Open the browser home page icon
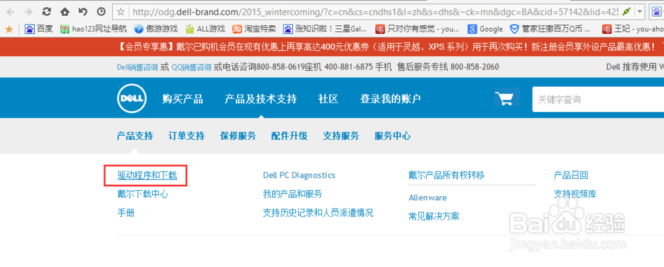Viewport: 664px width, 267px height. (x=65, y=11)
